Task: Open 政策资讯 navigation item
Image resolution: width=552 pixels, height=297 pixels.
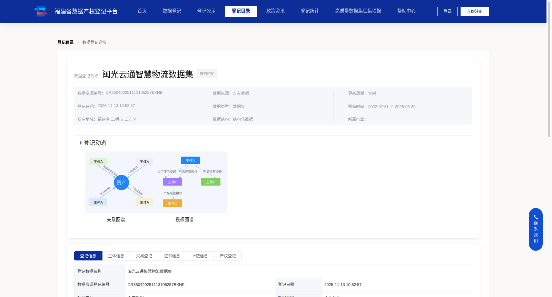Action: click(275, 11)
